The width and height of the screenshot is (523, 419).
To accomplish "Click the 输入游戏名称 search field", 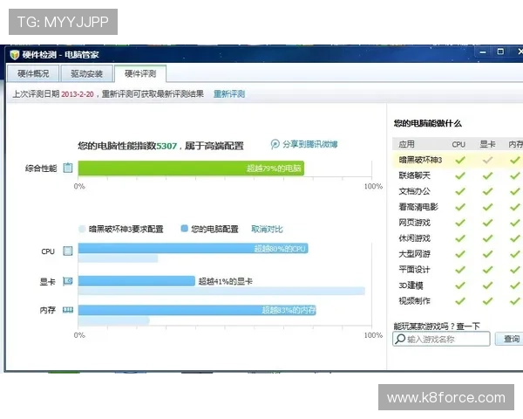I will point(441,339).
